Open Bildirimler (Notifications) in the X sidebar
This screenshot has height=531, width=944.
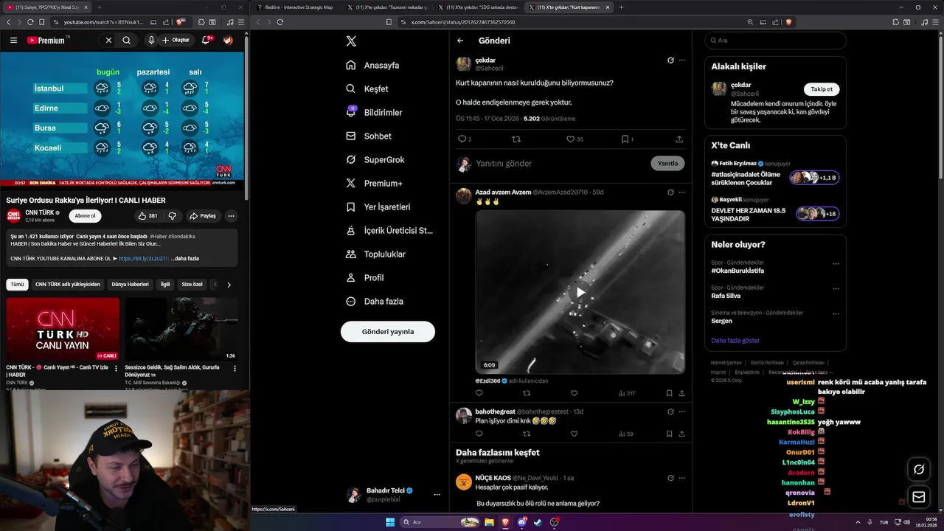coord(374,112)
